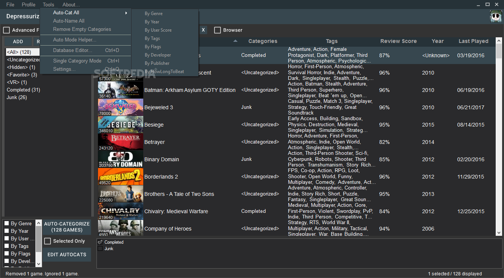Screen dimensions: 504x278
Task: Check the By Tags autocat checkbox at the bottom left
Action: tap(6, 246)
